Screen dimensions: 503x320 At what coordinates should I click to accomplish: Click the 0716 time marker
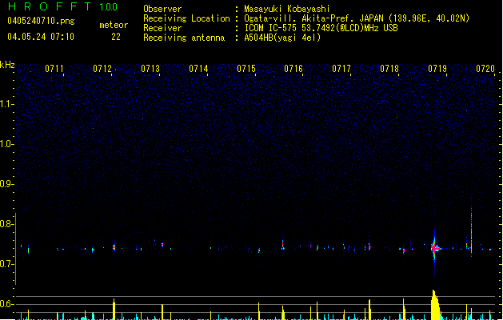(x=293, y=69)
